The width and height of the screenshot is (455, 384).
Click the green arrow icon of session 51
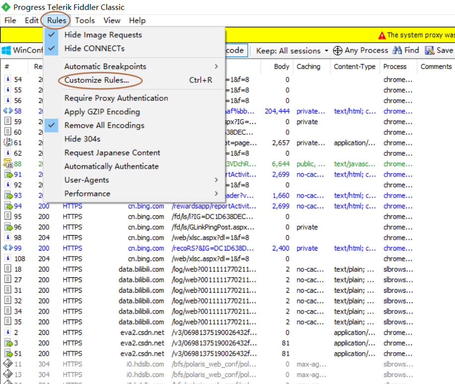(8, 354)
